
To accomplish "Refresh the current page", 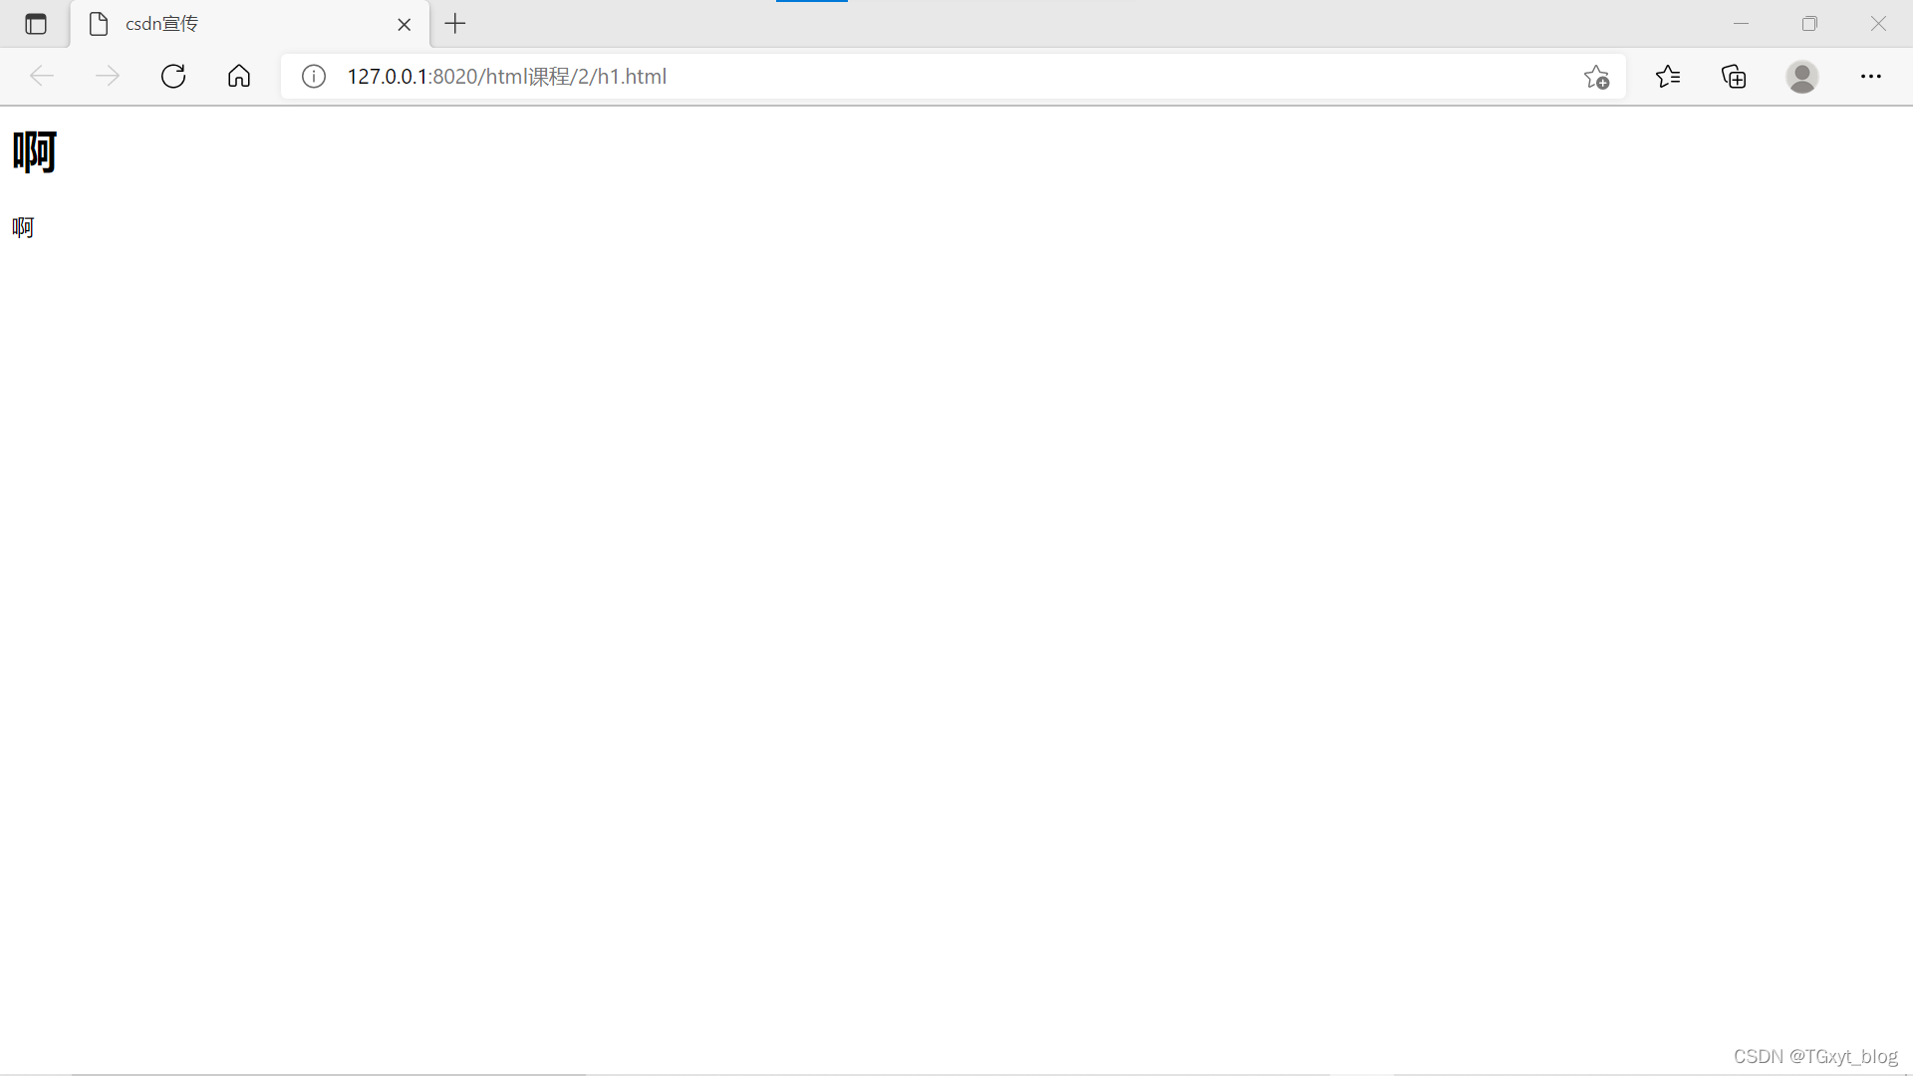I will click(x=173, y=77).
